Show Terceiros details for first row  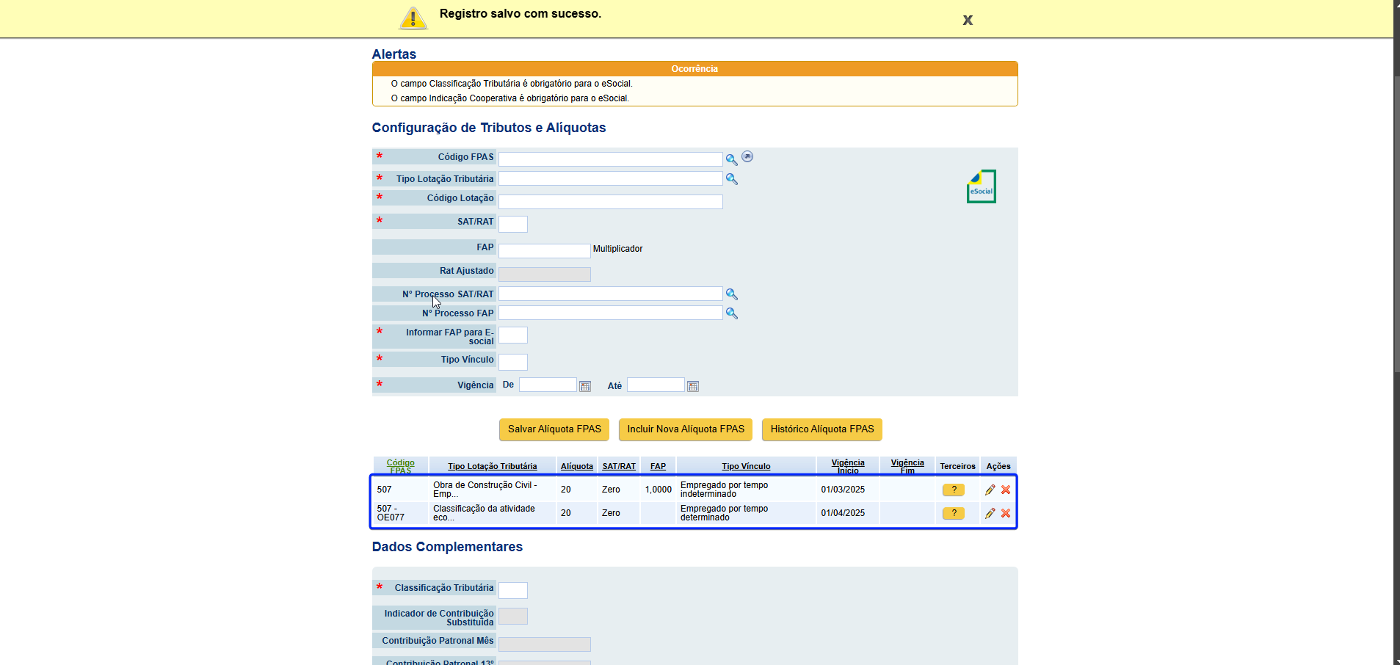point(953,490)
